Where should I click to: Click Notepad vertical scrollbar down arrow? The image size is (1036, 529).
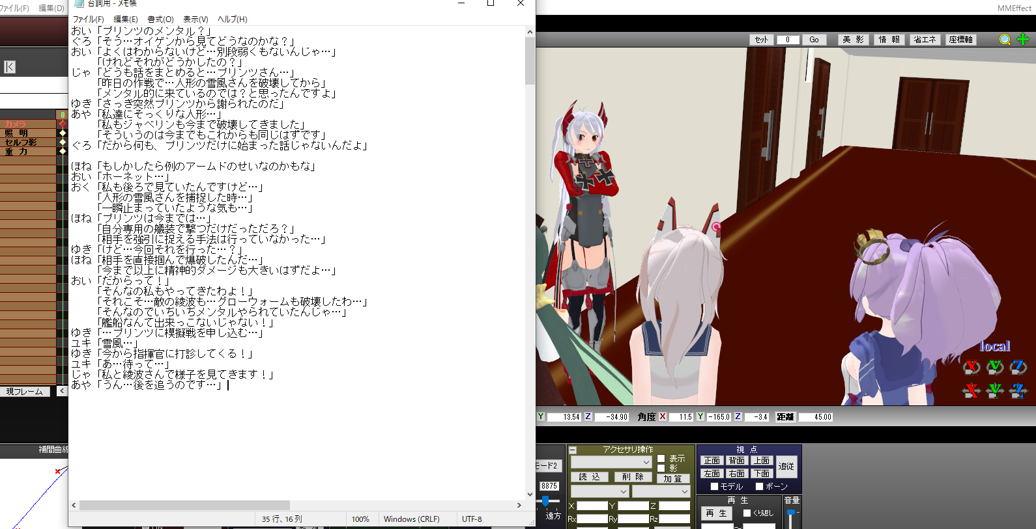[x=530, y=494]
